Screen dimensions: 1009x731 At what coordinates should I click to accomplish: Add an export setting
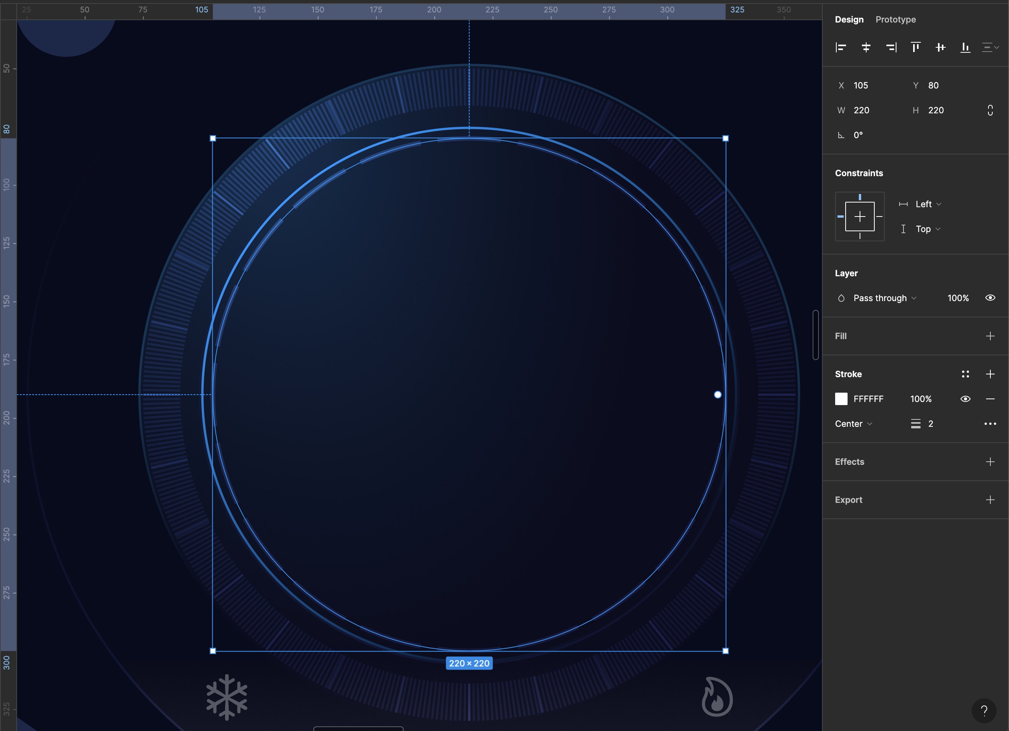tap(990, 500)
